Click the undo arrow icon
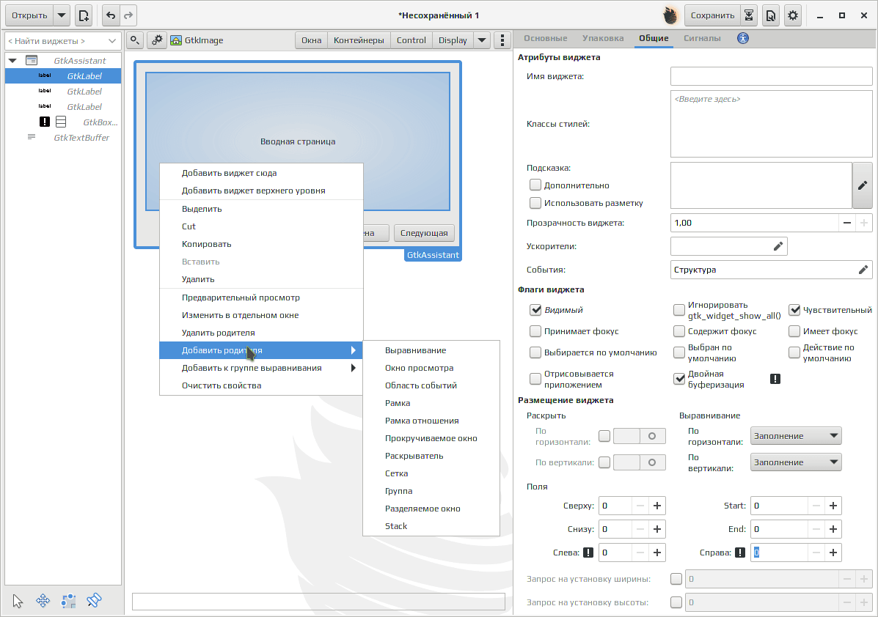878x617 pixels. pyautogui.click(x=111, y=15)
